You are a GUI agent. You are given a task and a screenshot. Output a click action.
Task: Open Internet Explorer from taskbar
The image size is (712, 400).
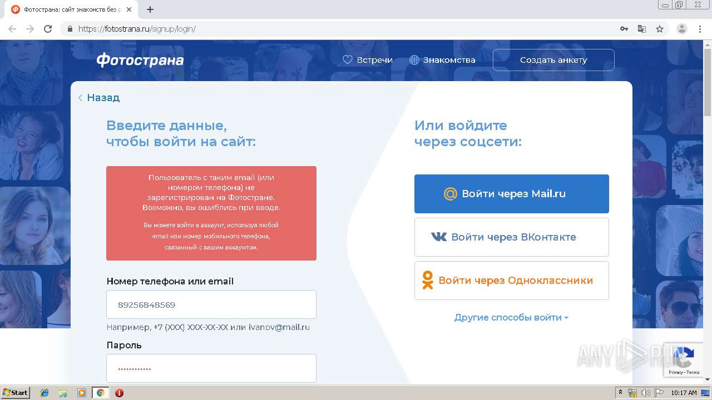coord(44,393)
